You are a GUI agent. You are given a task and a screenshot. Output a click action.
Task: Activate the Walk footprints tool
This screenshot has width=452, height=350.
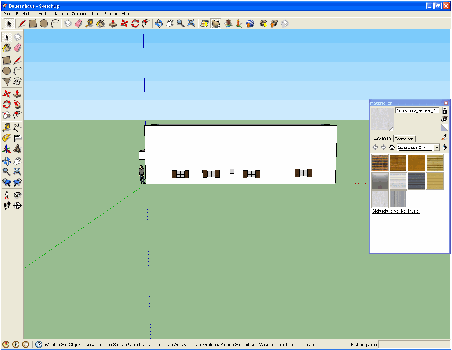point(7,206)
